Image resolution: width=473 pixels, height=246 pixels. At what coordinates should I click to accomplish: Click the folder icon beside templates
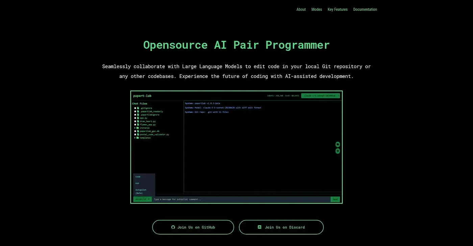[x=138, y=138]
